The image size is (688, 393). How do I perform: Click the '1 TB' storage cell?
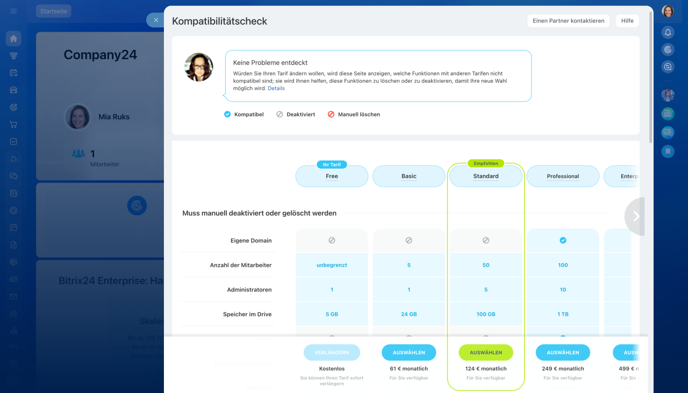tap(563, 314)
